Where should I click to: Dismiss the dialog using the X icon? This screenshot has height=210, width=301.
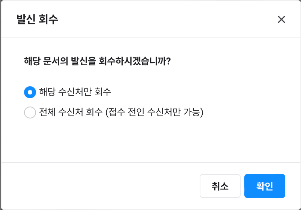[281, 19]
